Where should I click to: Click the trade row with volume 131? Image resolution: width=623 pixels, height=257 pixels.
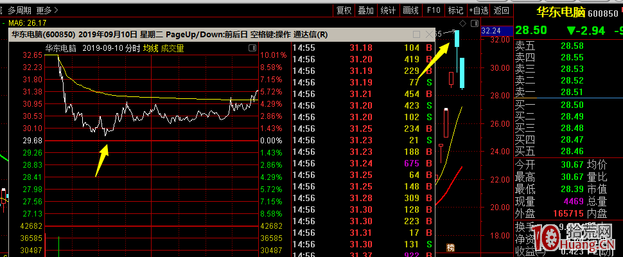[x=364, y=244]
